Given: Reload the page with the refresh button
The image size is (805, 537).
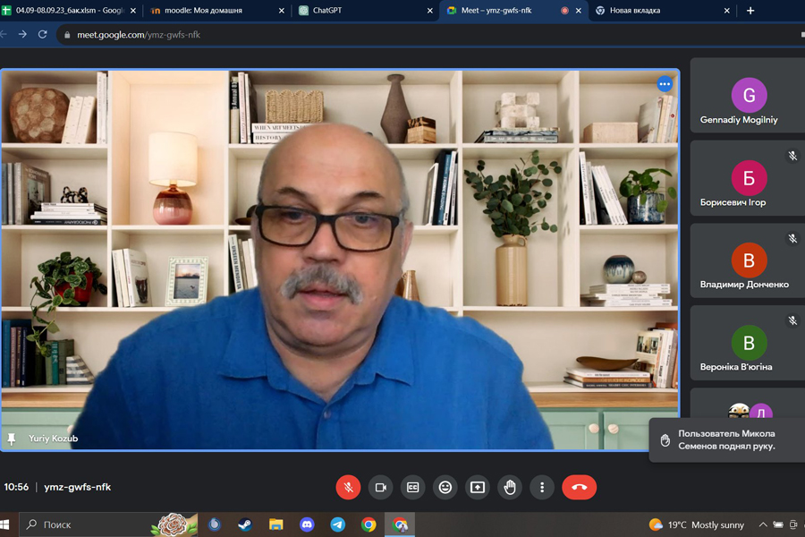Looking at the screenshot, I should pyautogui.click(x=42, y=34).
